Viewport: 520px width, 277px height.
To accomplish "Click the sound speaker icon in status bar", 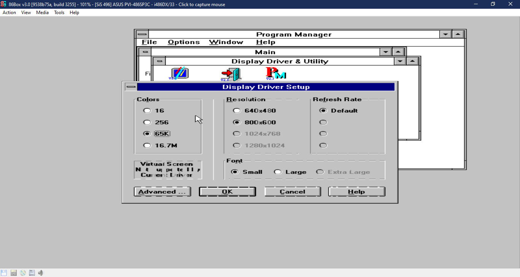I will [x=40, y=272].
